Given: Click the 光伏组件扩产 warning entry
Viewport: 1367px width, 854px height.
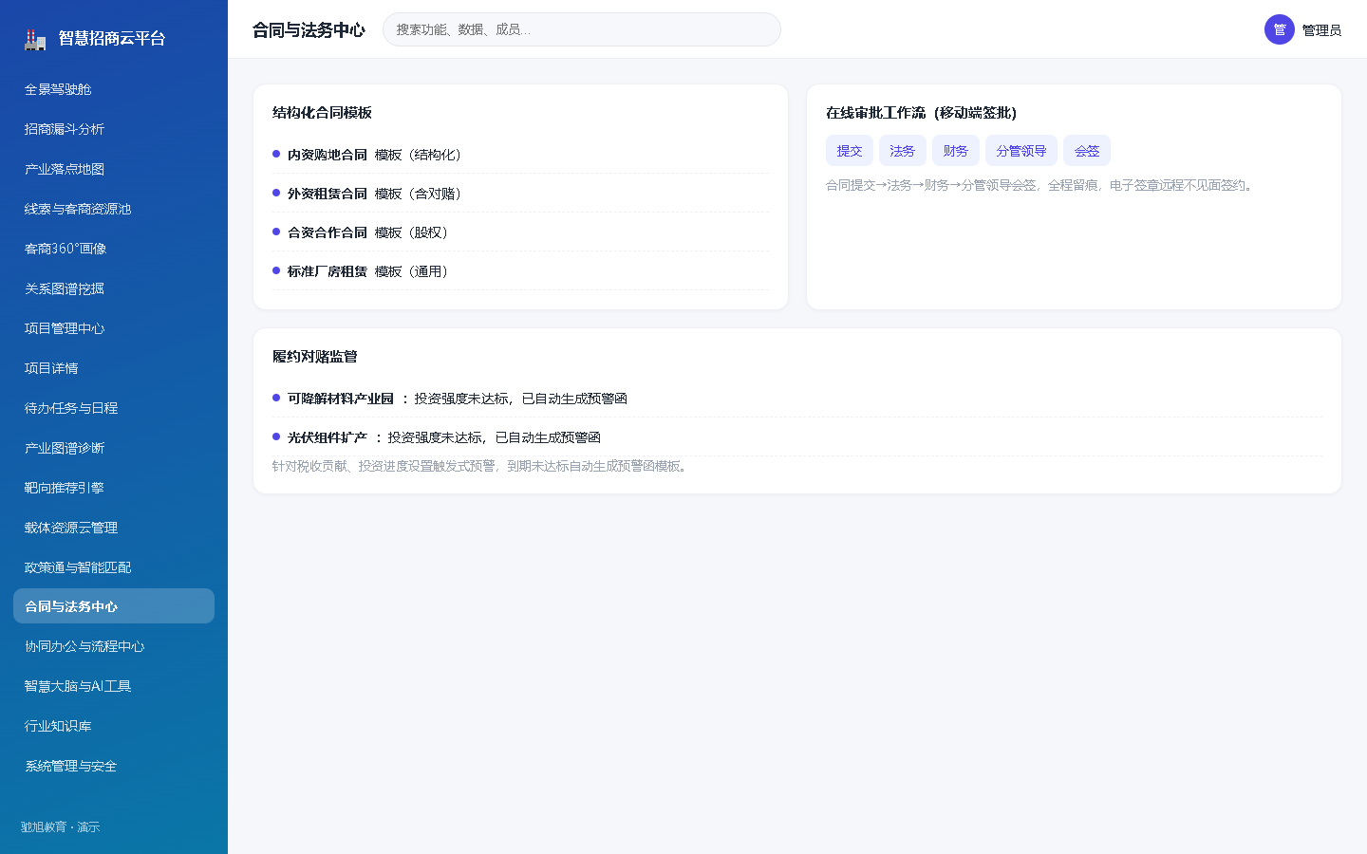Looking at the screenshot, I should [x=796, y=437].
